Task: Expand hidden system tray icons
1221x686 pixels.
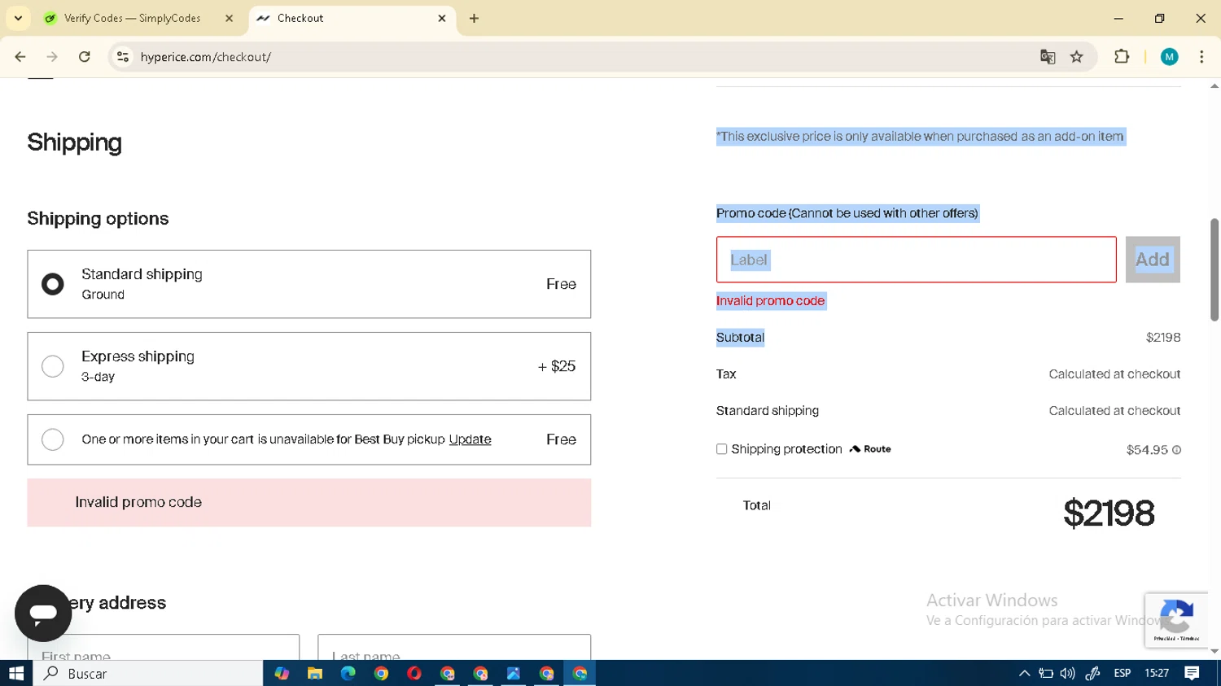Action: [x=1024, y=674]
